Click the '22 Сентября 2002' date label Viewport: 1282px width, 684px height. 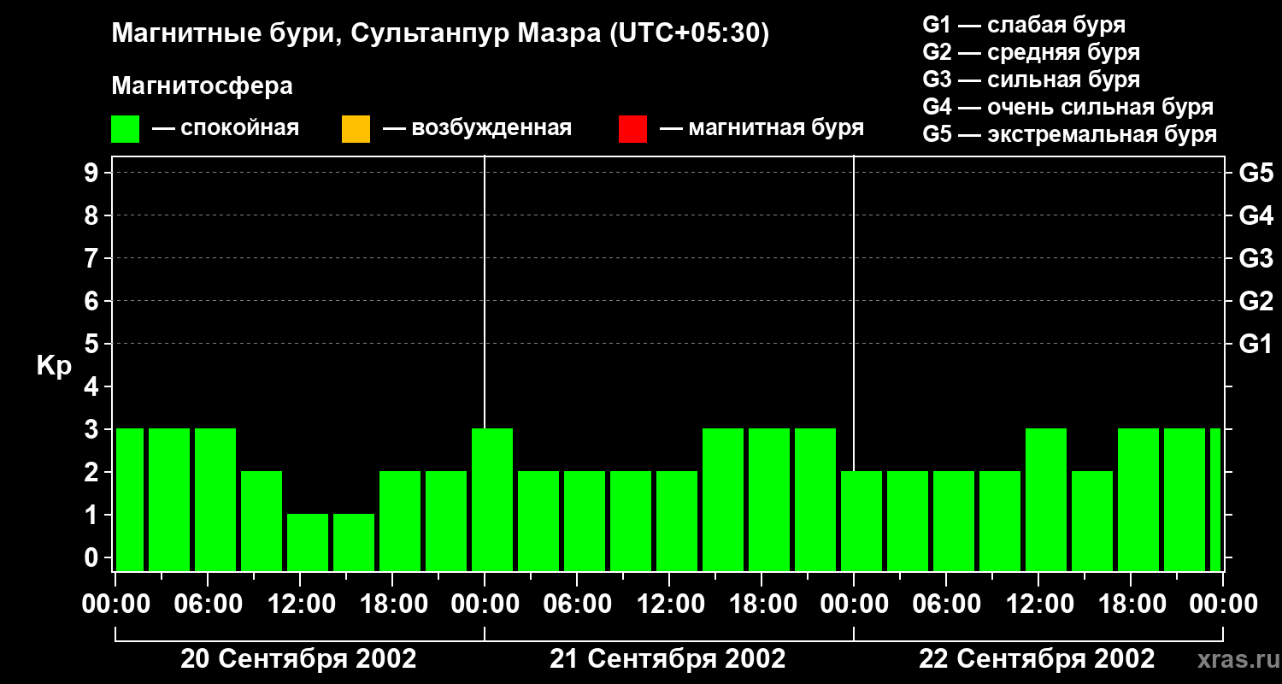[1037, 659]
